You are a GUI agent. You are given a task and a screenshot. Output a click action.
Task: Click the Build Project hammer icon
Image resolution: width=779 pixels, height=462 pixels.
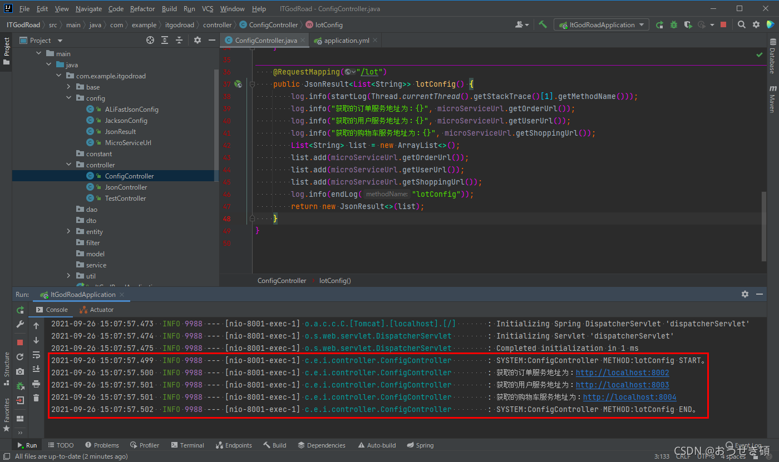(543, 24)
